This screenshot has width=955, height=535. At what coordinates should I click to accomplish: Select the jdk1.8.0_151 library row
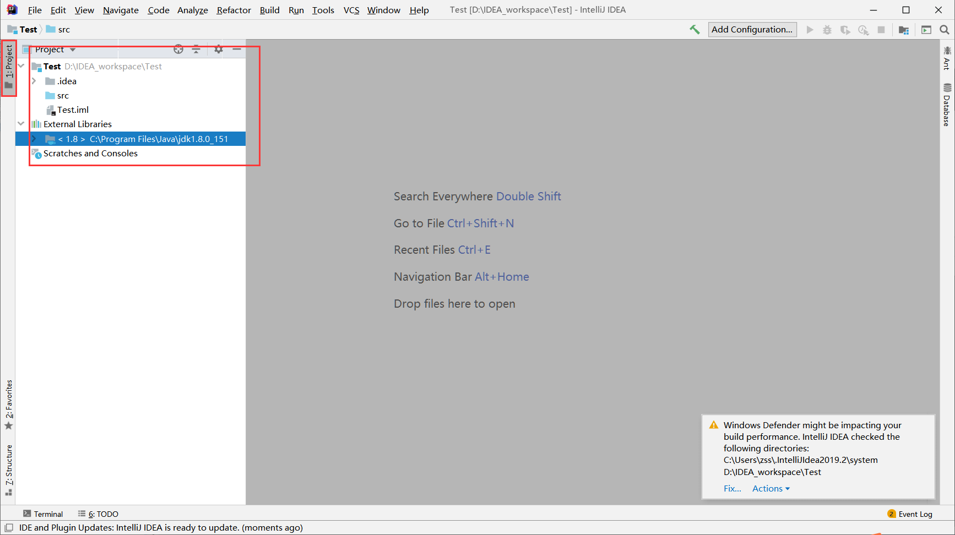click(131, 139)
